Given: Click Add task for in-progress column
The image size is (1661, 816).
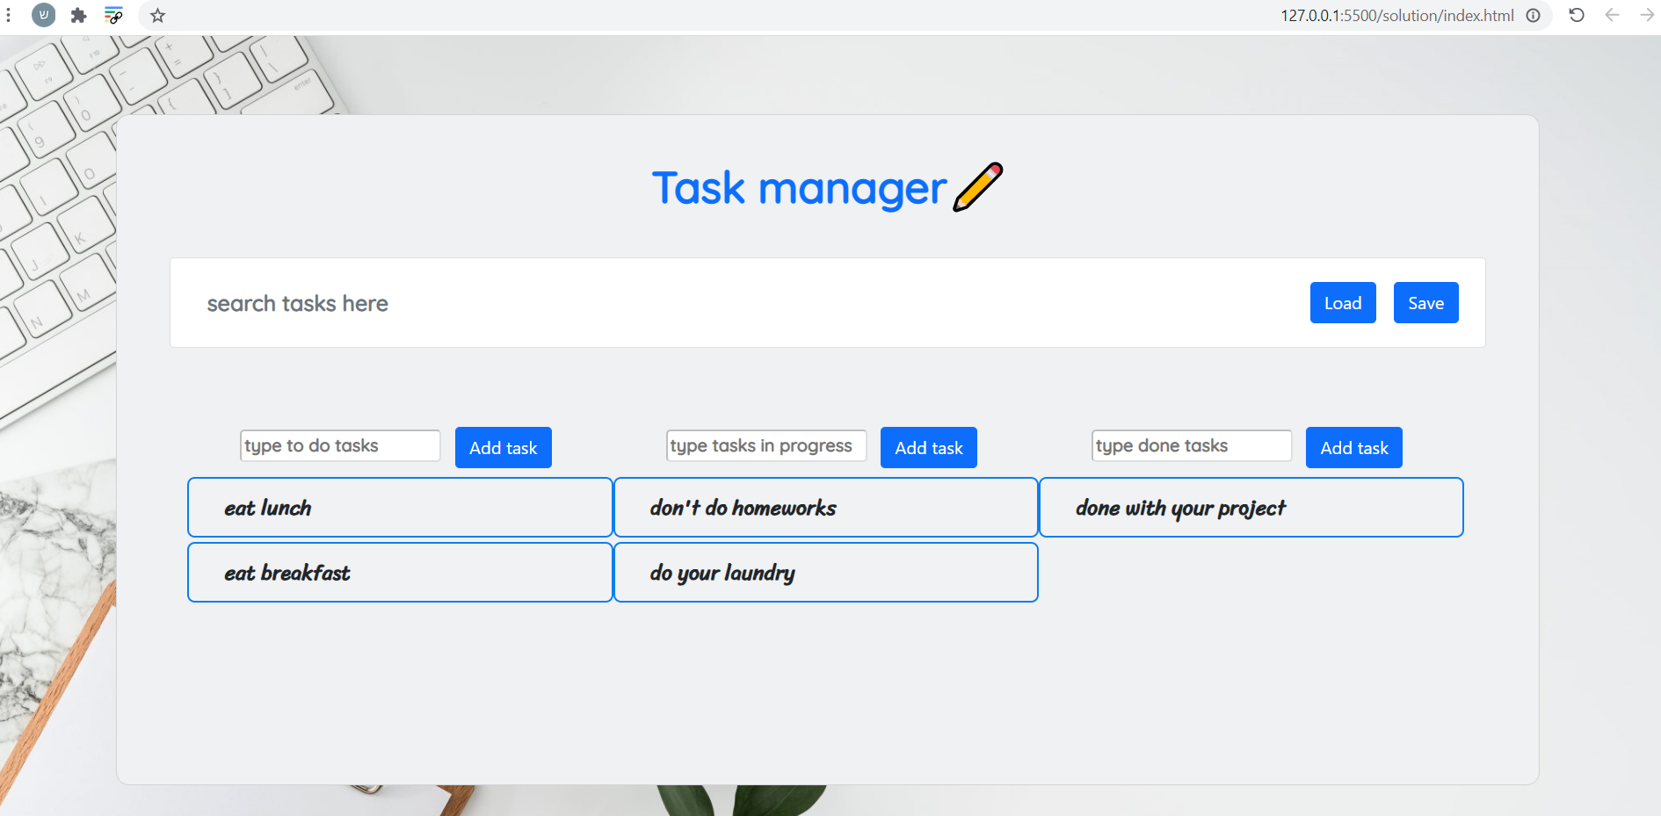Looking at the screenshot, I should [928, 447].
